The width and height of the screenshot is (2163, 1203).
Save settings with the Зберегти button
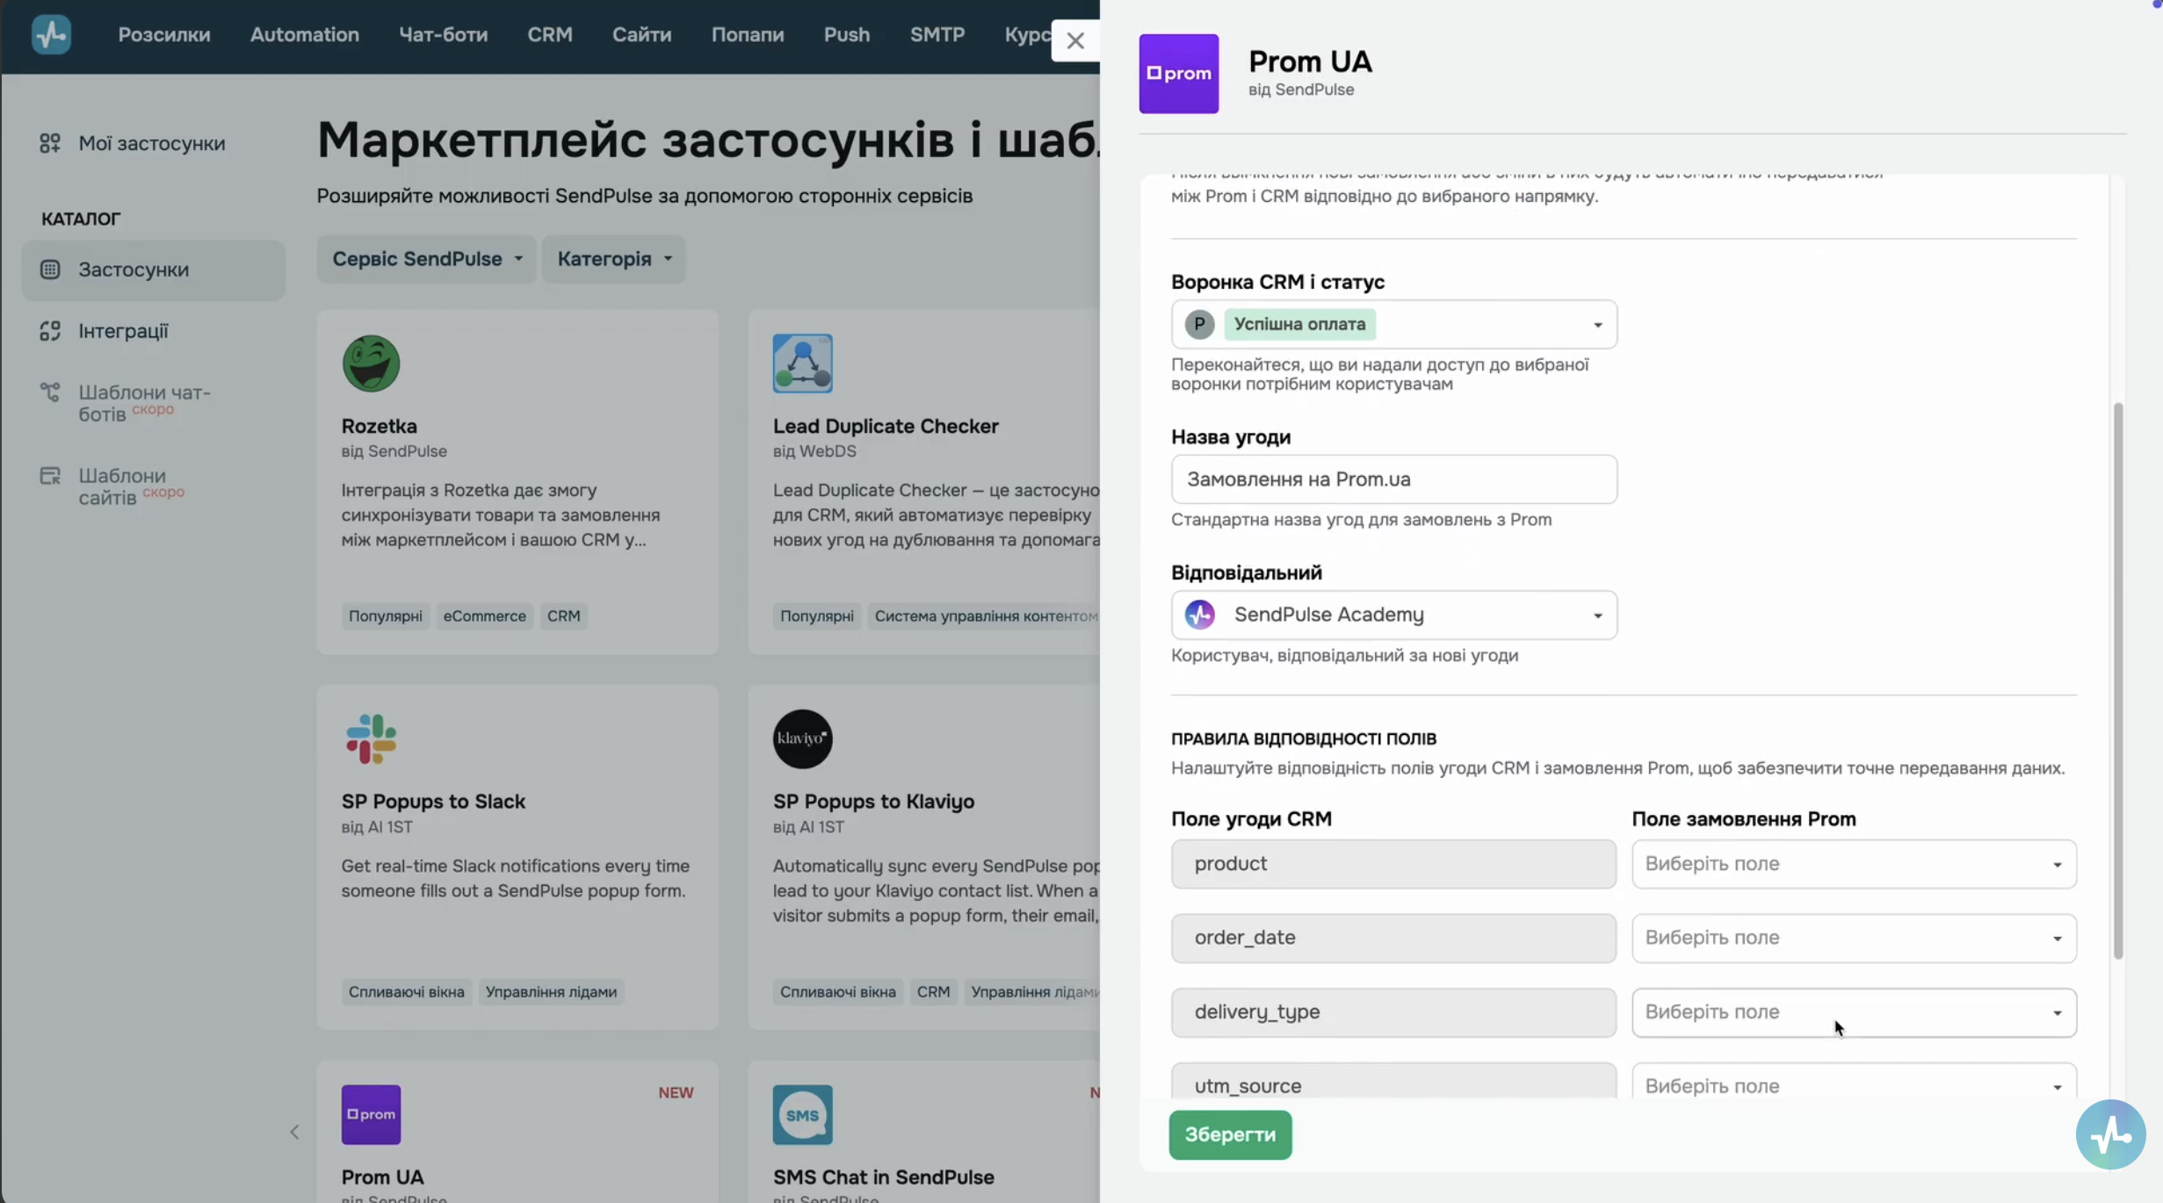tap(1229, 1135)
